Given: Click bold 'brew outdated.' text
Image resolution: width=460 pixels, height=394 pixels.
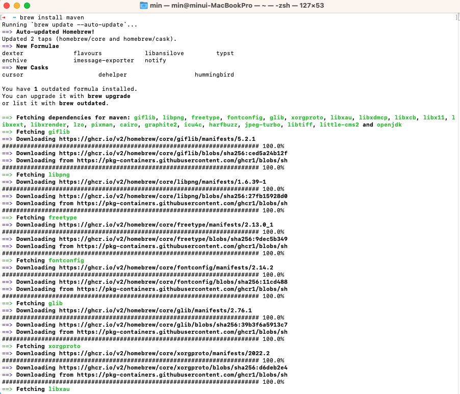Looking at the screenshot, I should (x=84, y=103).
